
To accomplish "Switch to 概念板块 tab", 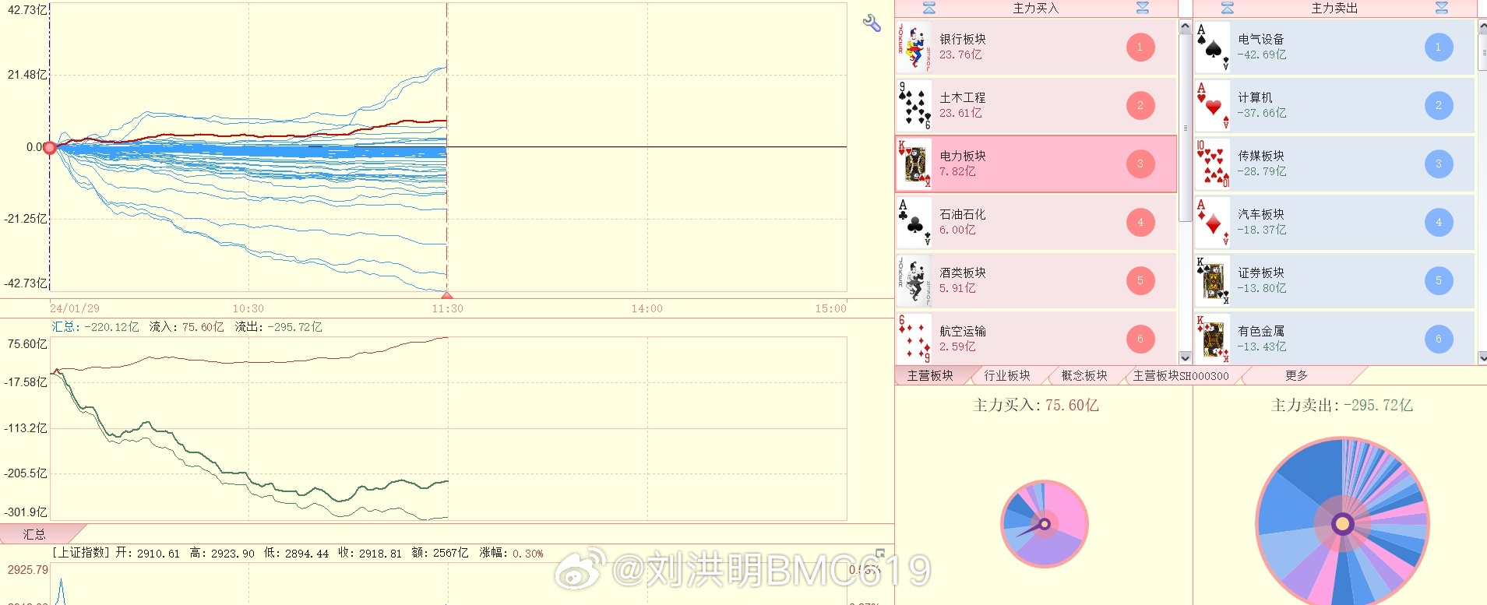I will pyautogui.click(x=1084, y=376).
